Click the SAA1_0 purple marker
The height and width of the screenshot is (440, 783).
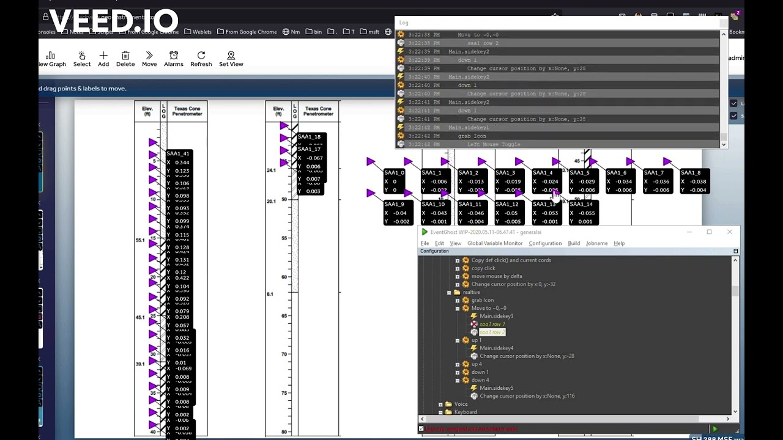[x=371, y=162]
